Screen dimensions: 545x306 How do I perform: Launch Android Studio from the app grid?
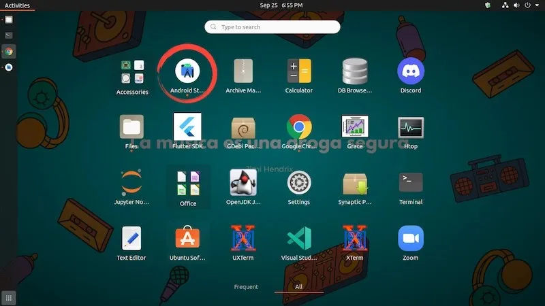coord(187,71)
